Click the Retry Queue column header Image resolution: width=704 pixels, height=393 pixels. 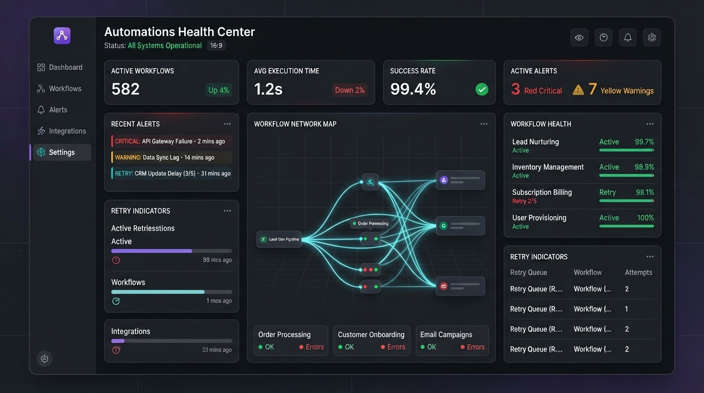529,273
